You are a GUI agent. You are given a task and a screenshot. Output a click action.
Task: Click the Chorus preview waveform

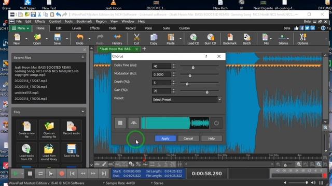[175, 123]
